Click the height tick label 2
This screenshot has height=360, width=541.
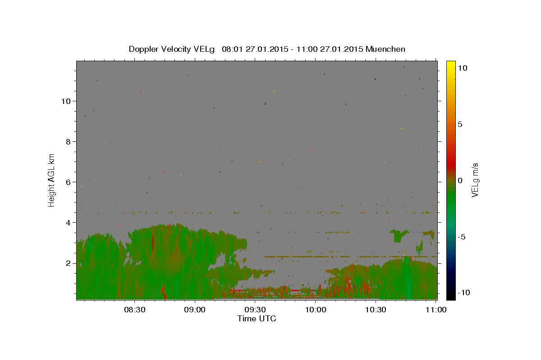(69, 263)
